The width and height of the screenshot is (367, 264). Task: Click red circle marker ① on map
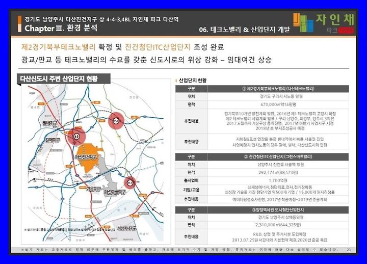[76, 137]
